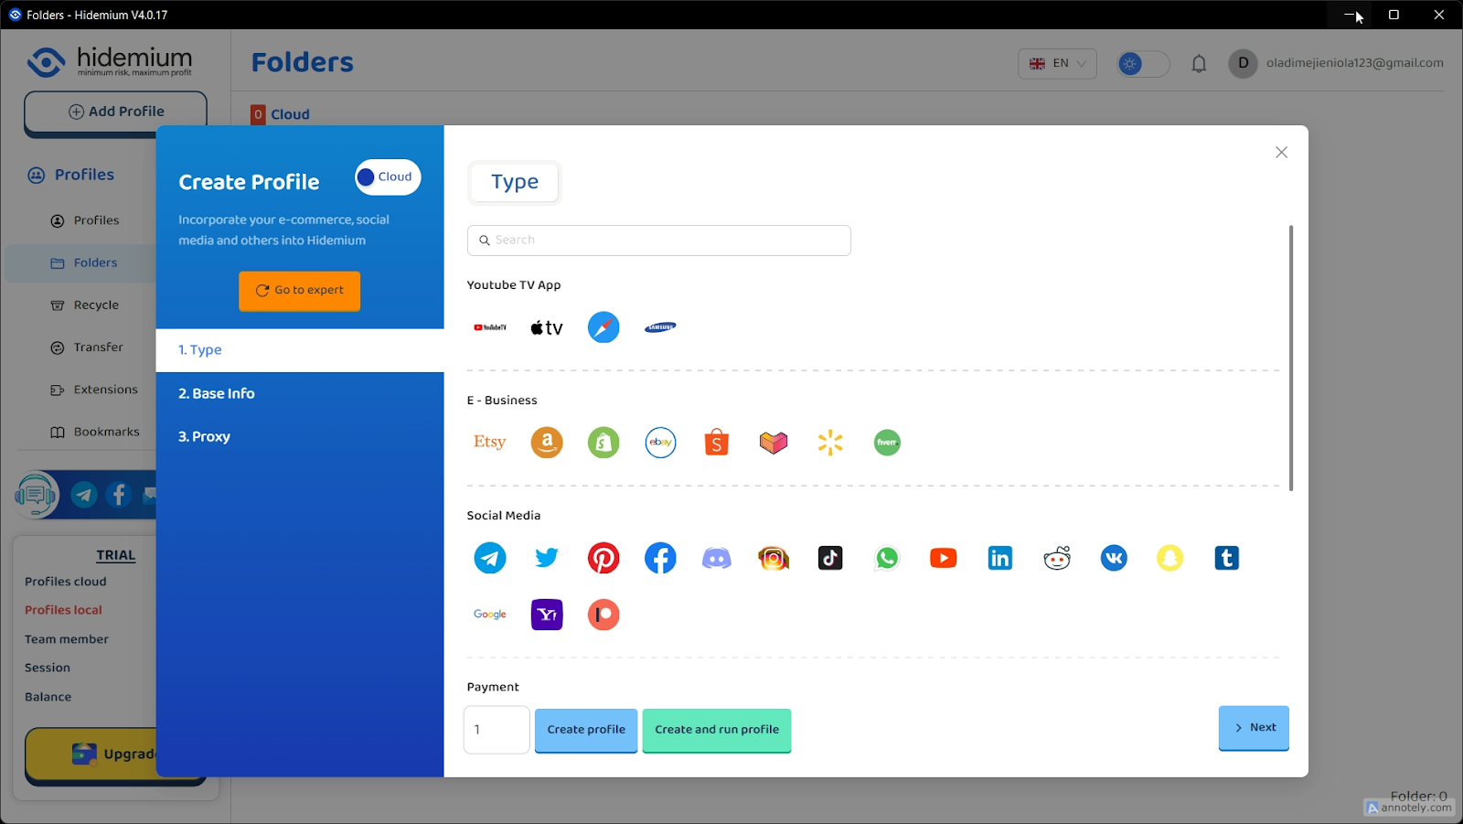1463x824 pixels.
Task: Go to step 1. Type
Action: coord(300,350)
